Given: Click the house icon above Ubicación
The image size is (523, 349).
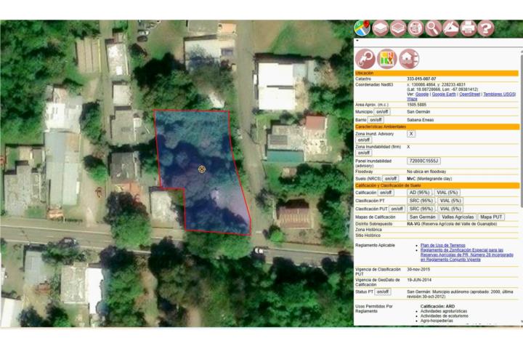Looking at the screenshot, I should tap(408, 58).
